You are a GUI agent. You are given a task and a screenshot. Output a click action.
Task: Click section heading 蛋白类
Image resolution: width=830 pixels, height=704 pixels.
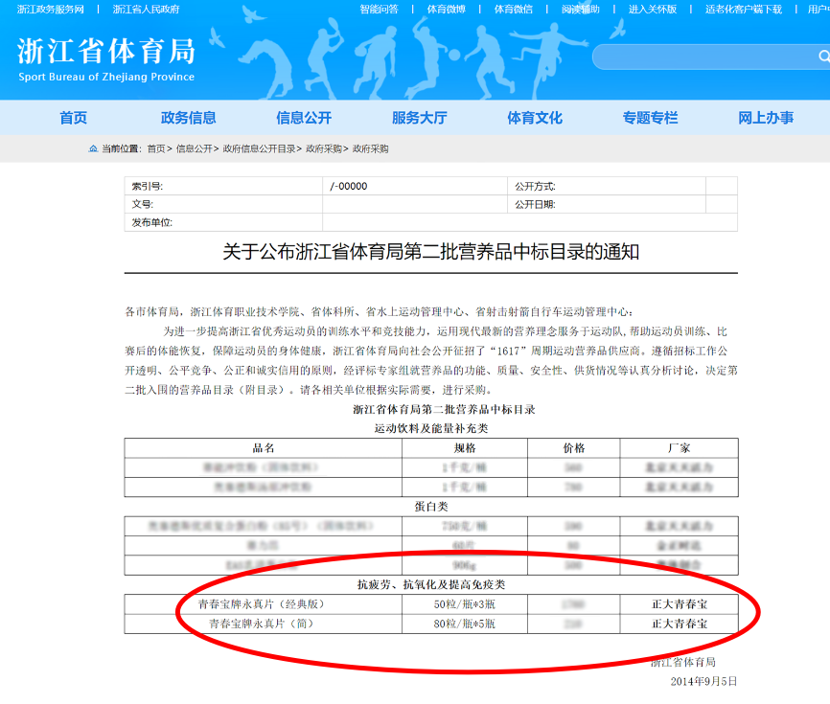tap(431, 507)
